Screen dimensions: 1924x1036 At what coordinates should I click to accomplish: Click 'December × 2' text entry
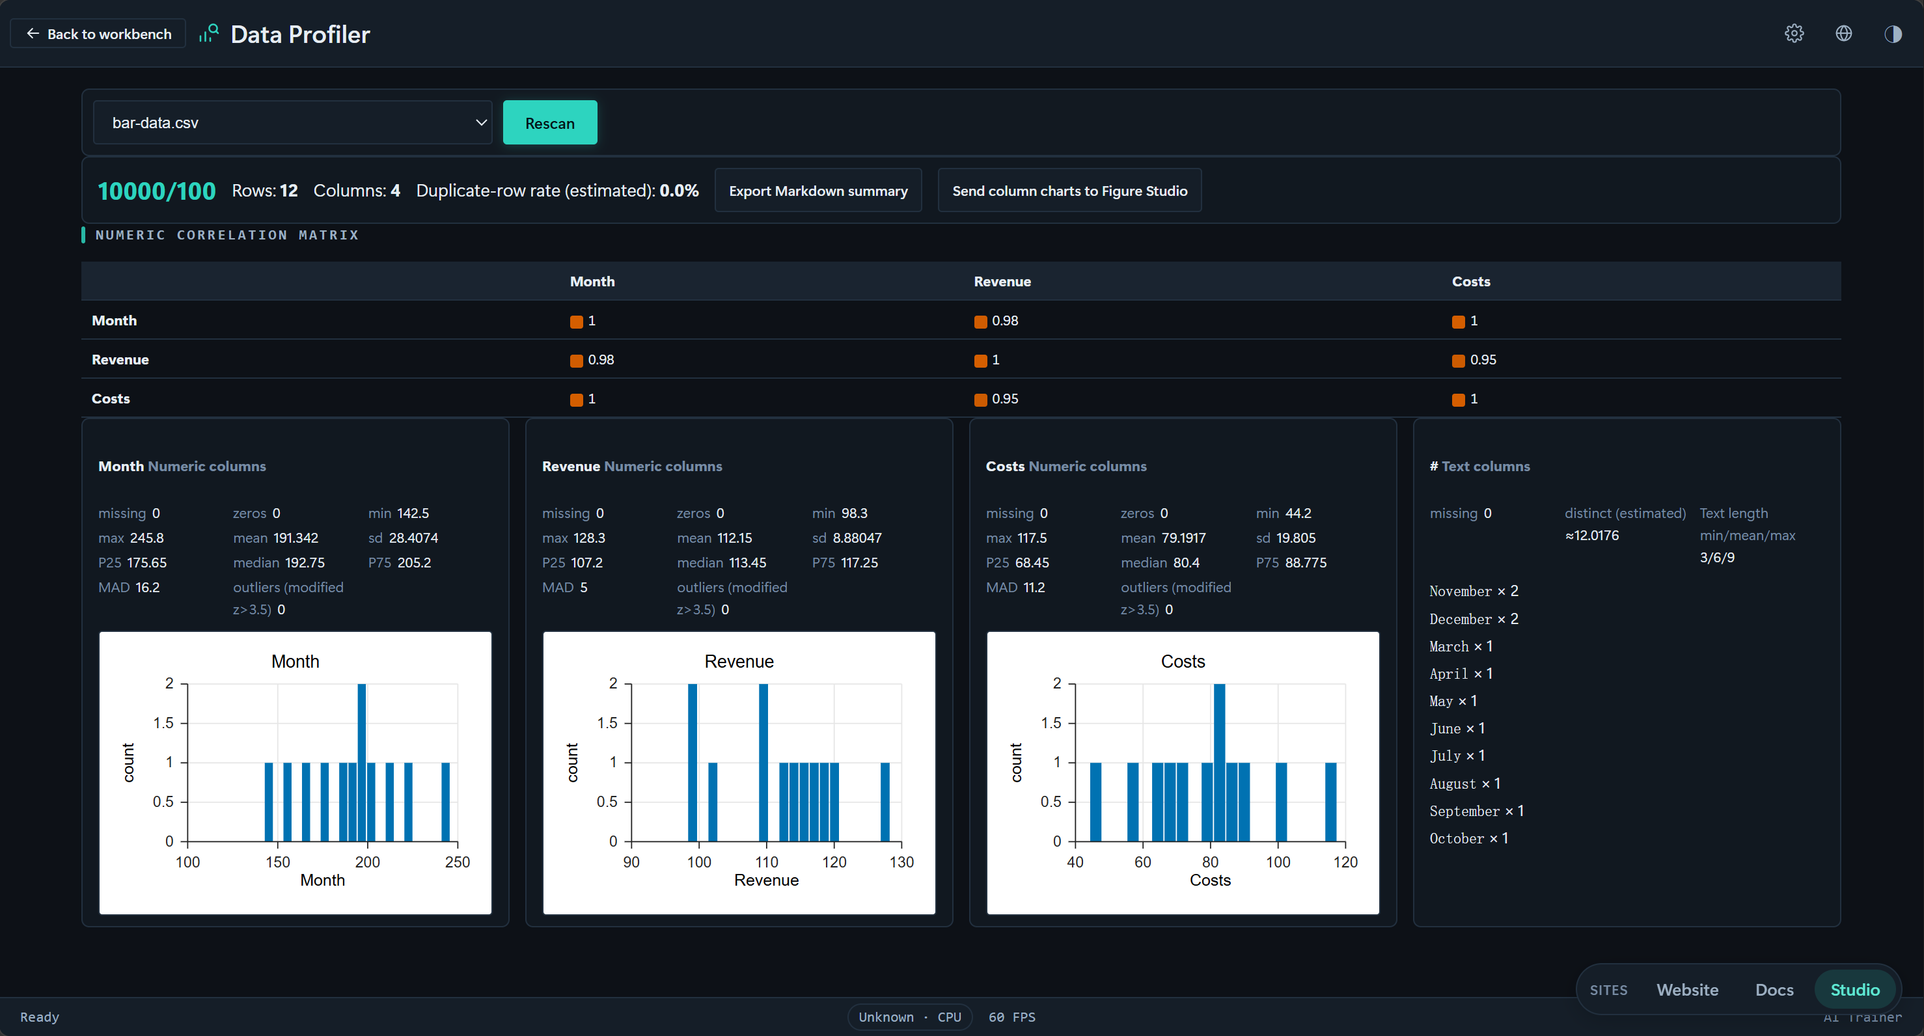(1473, 618)
